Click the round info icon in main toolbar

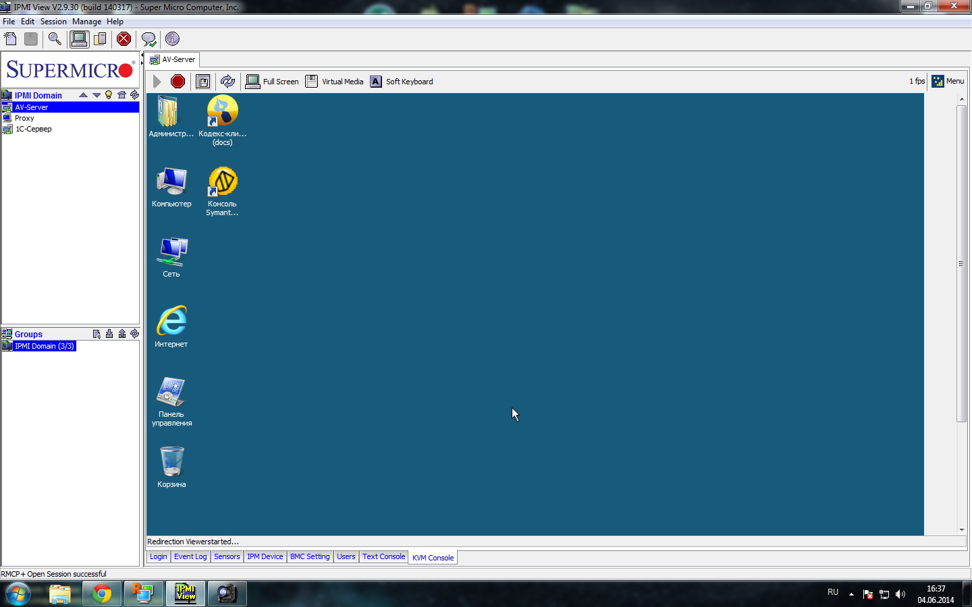click(x=172, y=39)
